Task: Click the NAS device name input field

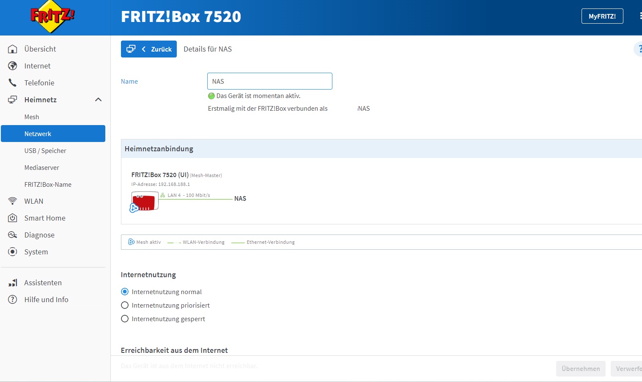Action: click(x=270, y=81)
